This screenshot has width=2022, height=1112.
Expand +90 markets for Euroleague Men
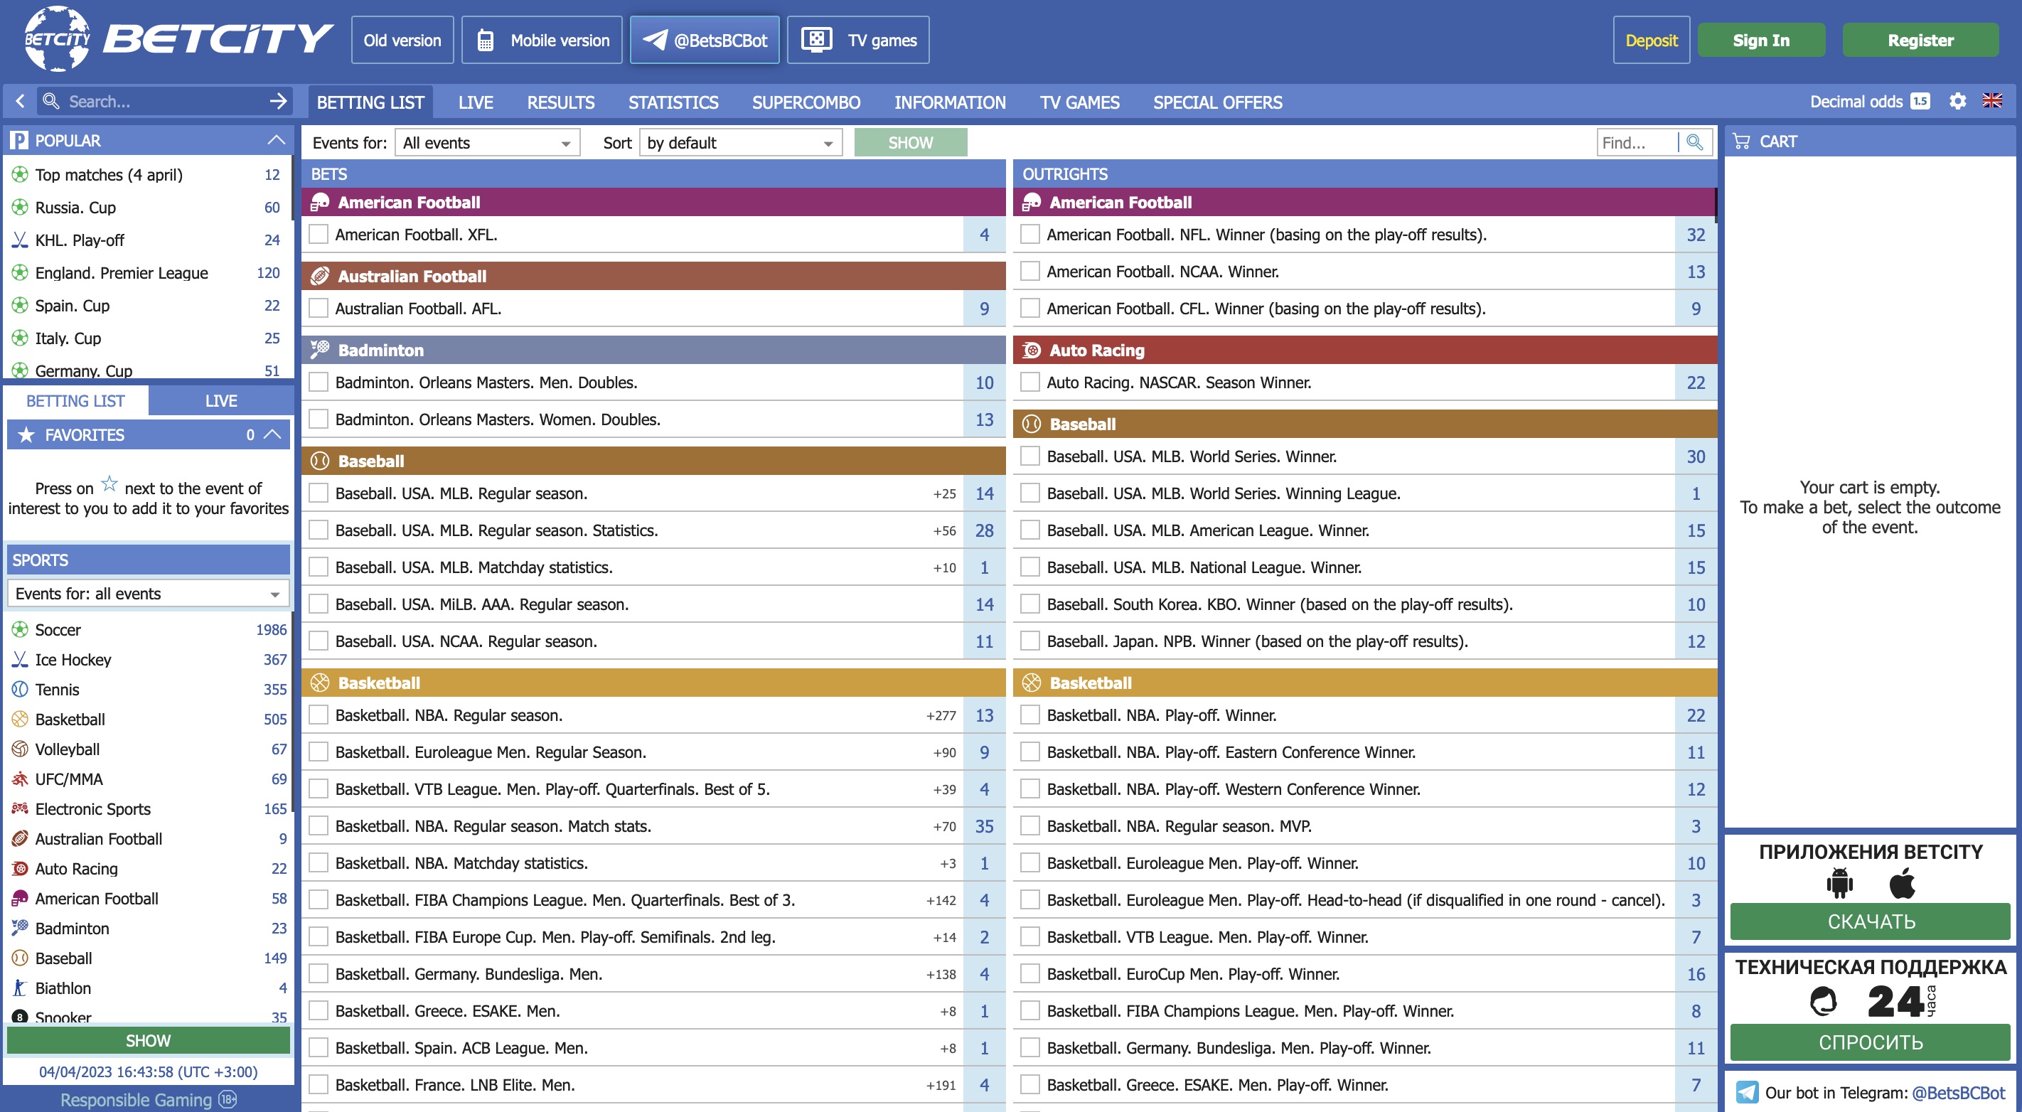pyautogui.click(x=944, y=752)
